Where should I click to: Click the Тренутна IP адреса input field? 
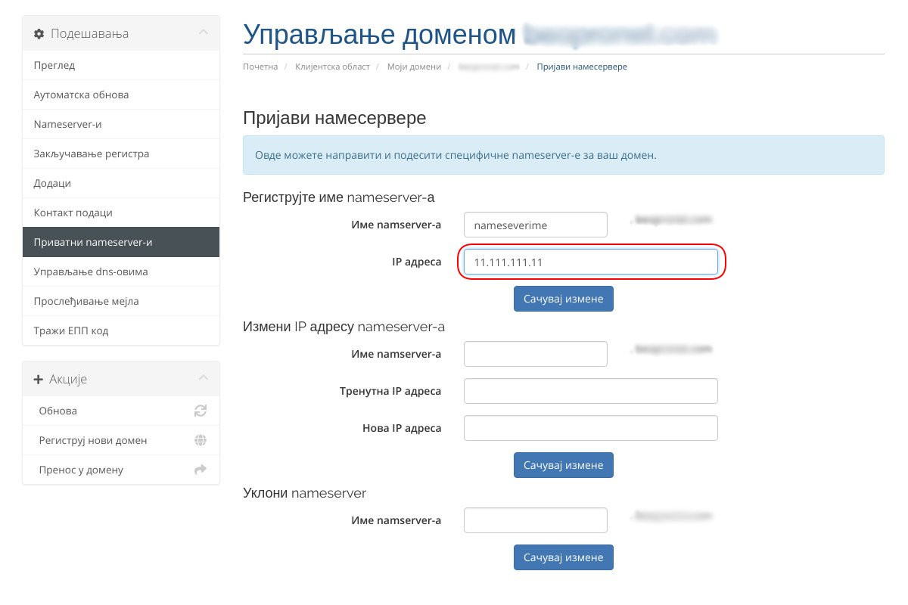point(591,391)
